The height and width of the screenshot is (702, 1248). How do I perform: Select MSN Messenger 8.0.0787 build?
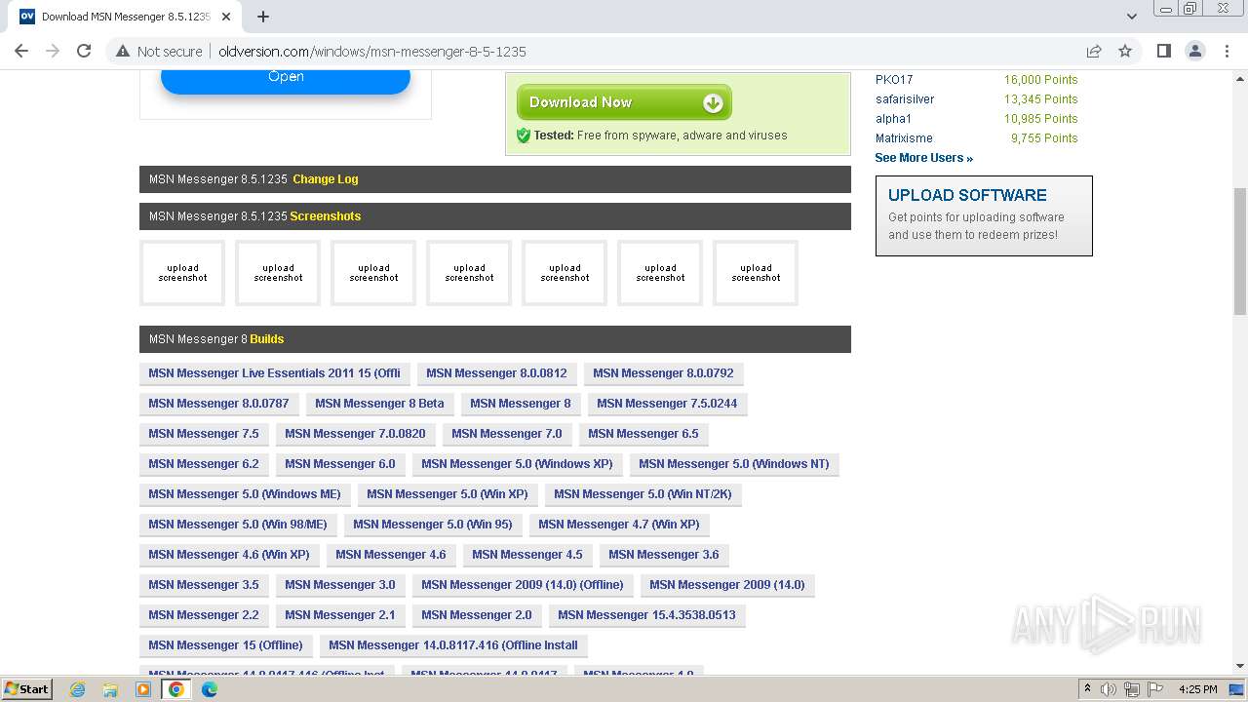218,404
